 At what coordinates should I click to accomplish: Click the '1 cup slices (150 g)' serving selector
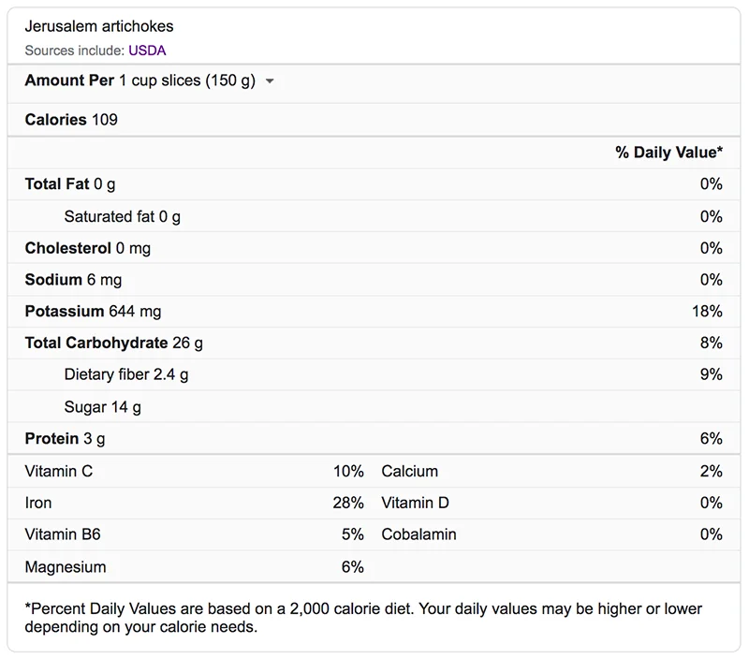(186, 81)
